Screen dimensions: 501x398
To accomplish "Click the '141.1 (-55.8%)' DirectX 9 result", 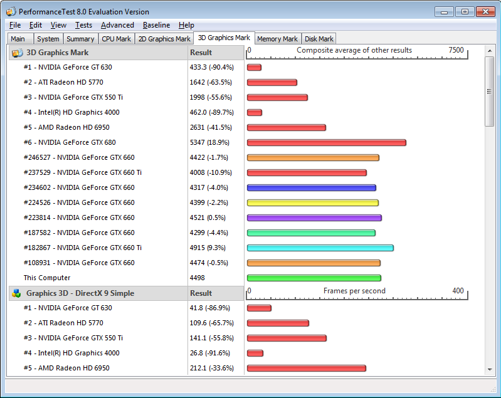I will point(211,338).
